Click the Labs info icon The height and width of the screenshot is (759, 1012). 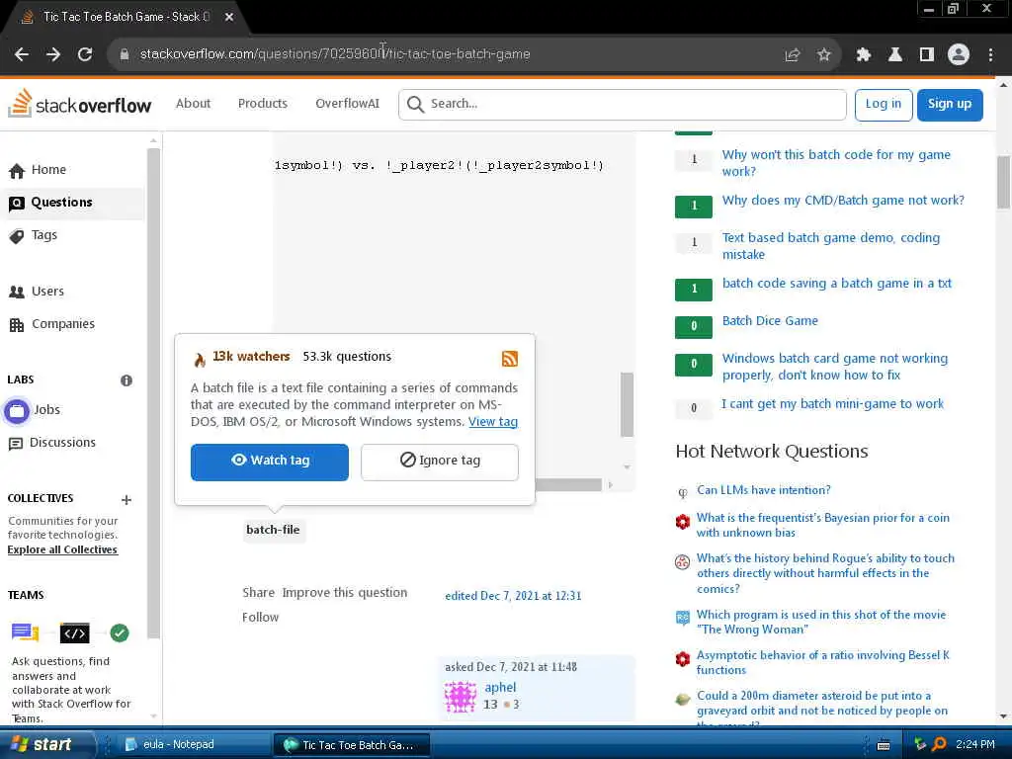pyautogui.click(x=126, y=380)
